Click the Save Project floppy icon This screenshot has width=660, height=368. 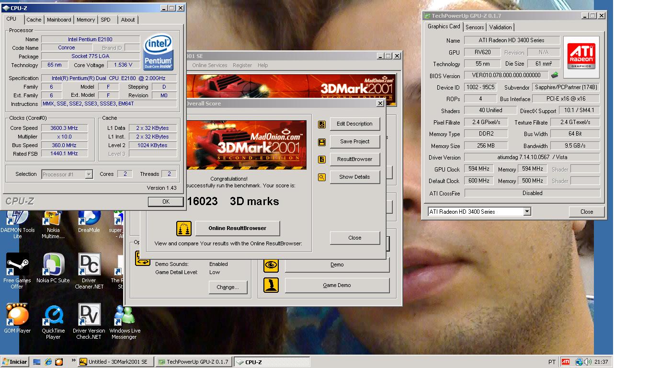[322, 142]
